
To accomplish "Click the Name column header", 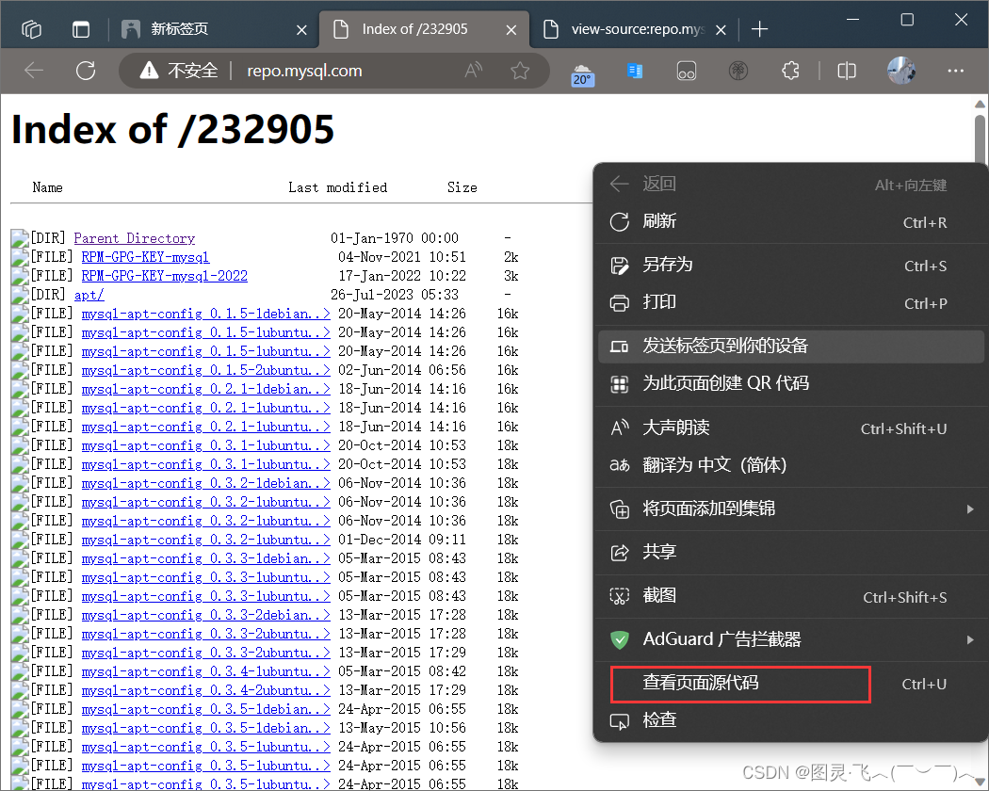I will (47, 187).
